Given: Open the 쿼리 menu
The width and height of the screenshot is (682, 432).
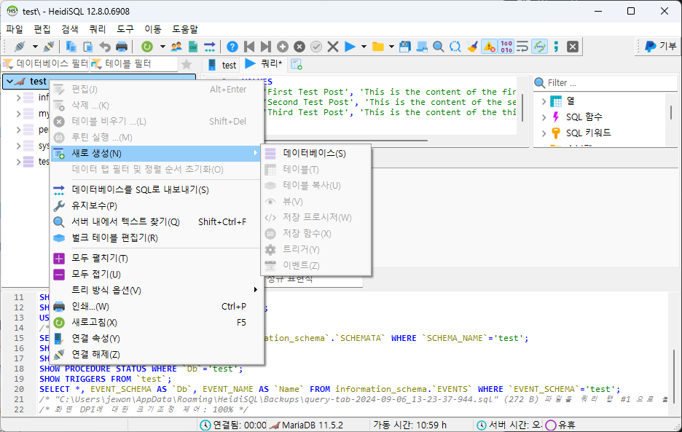Looking at the screenshot, I should (97, 29).
